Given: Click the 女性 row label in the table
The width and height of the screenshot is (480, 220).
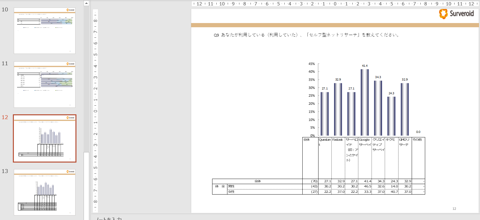Looking at the screenshot, I should coord(231,192).
